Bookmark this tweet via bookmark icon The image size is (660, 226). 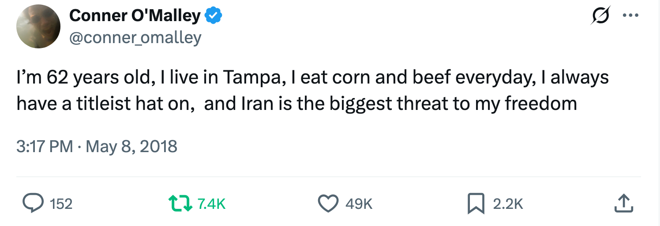click(476, 204)
